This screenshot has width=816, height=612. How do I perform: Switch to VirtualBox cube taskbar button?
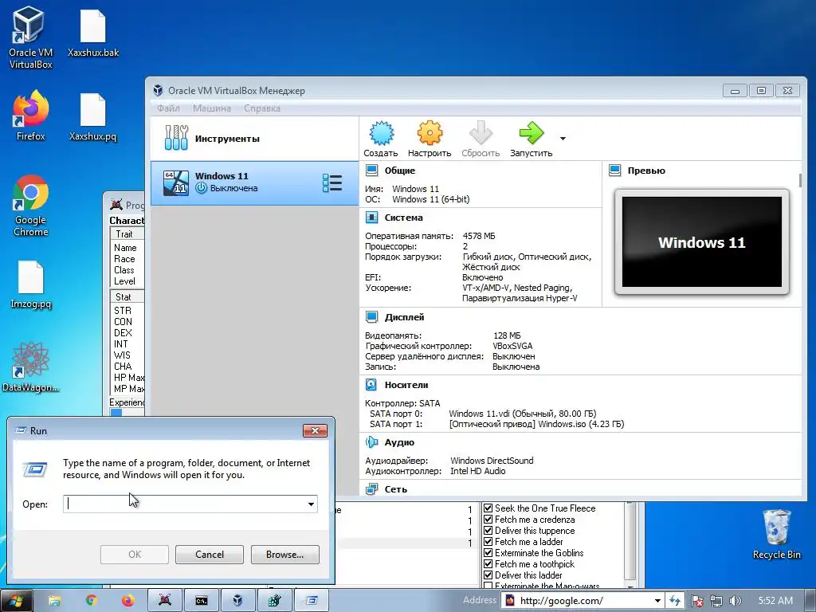coord(237,601)
